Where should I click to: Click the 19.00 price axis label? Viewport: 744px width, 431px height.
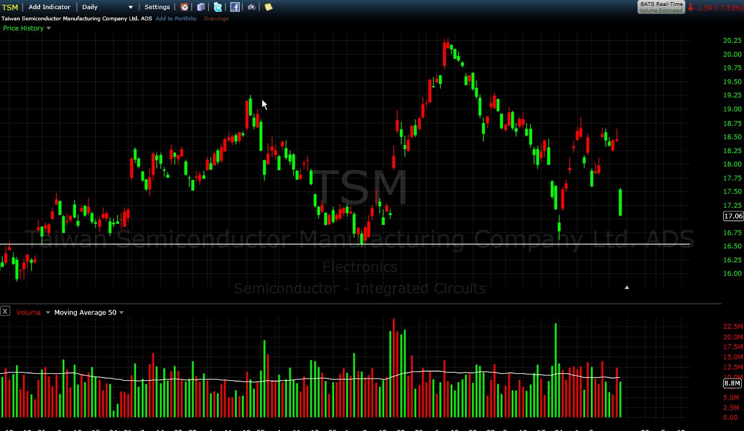coord(732,109)
